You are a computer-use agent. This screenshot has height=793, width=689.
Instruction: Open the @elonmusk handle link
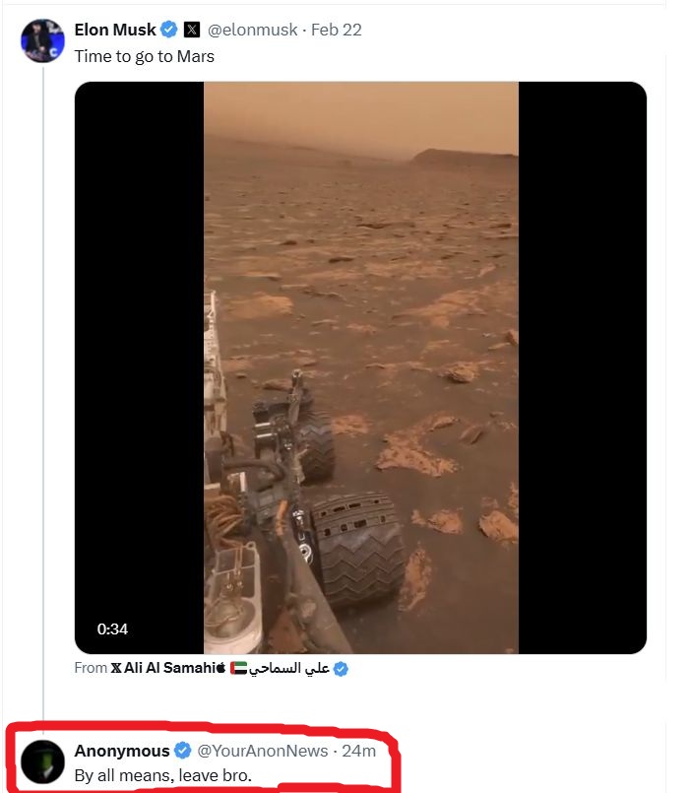252,30
